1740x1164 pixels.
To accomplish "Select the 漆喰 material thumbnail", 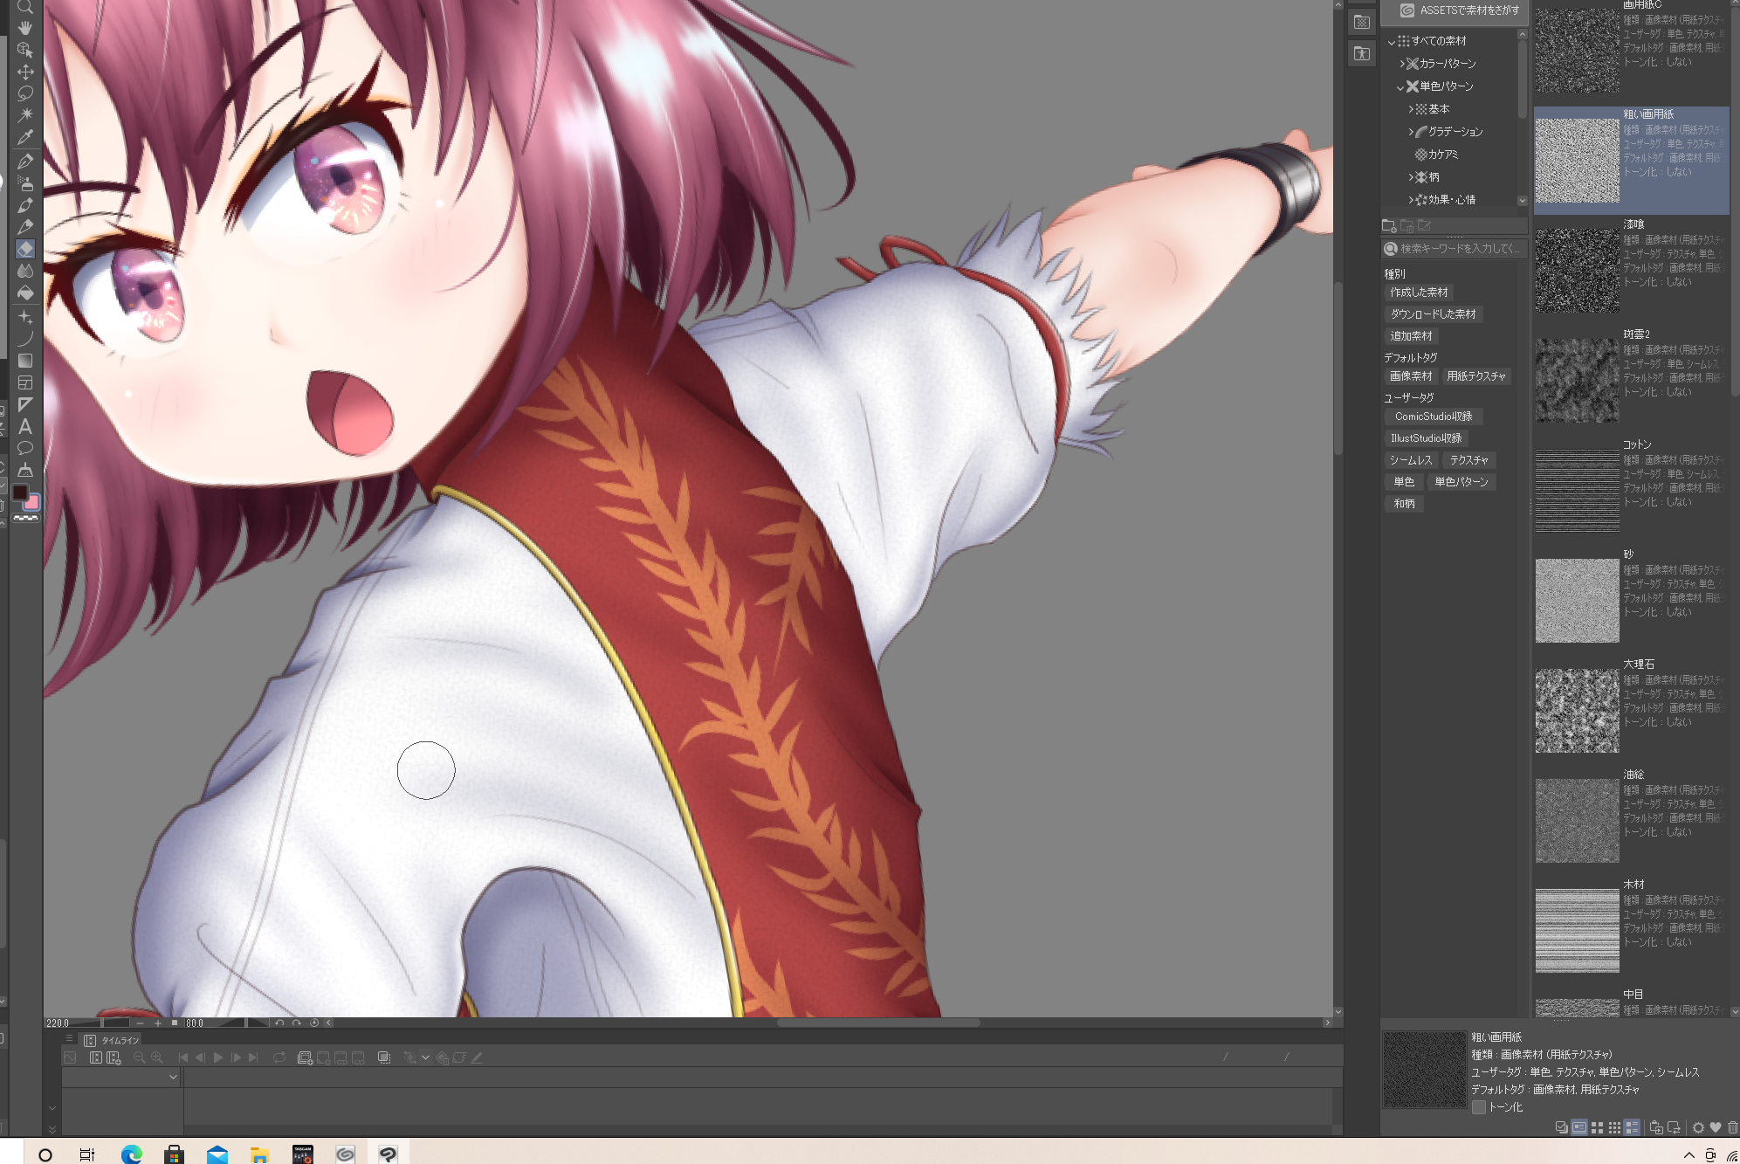I will 1577,271.
